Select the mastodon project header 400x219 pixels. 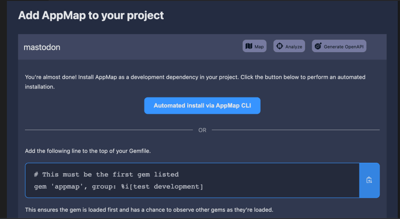coord(202,47)
